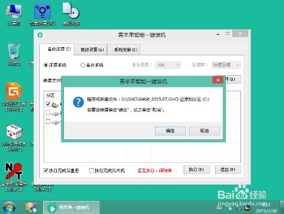284x214 pixels.
Task: Maximize the 青苹果智能一键装机 main window
Action: [x=228, y=34]
